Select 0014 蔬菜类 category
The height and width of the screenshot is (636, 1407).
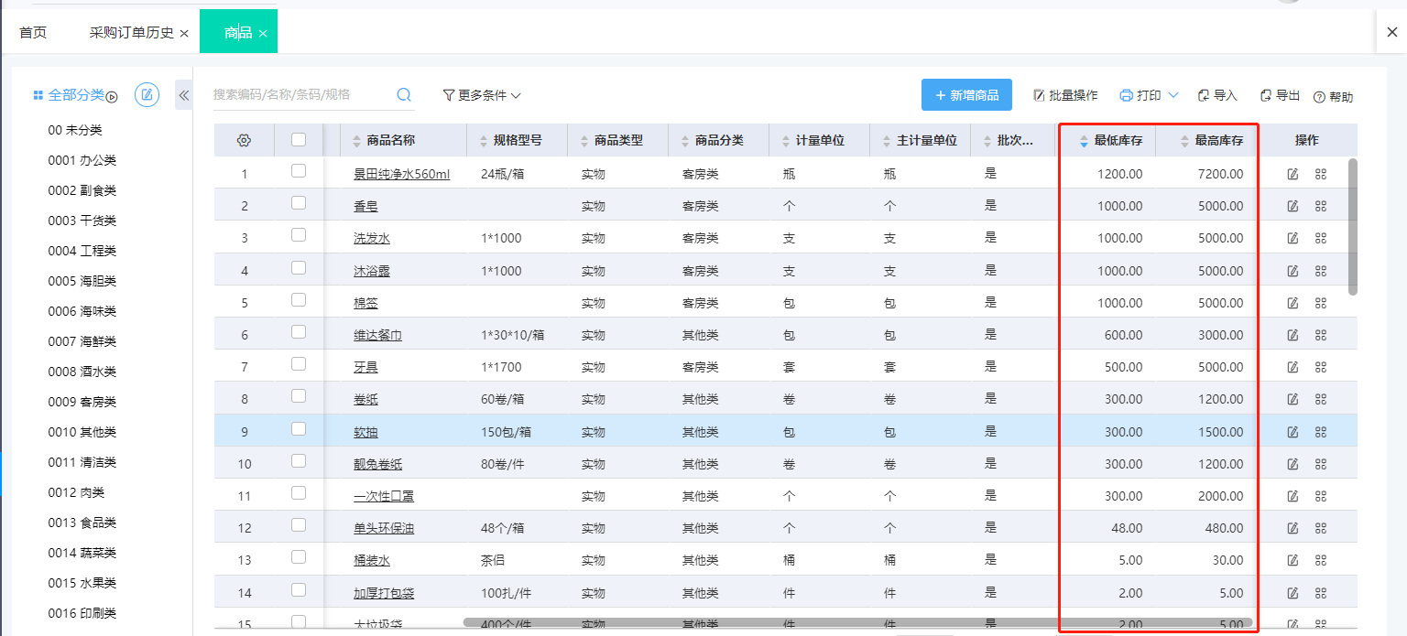pyautogui.click(x=82, y=553)
